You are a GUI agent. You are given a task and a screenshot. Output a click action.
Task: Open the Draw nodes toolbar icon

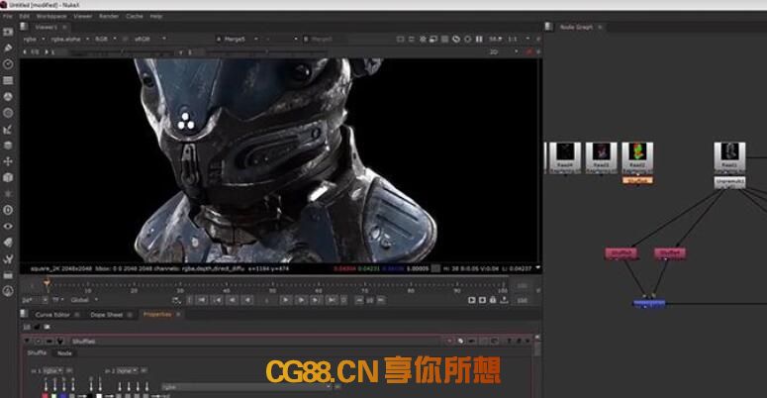(8, 48)
